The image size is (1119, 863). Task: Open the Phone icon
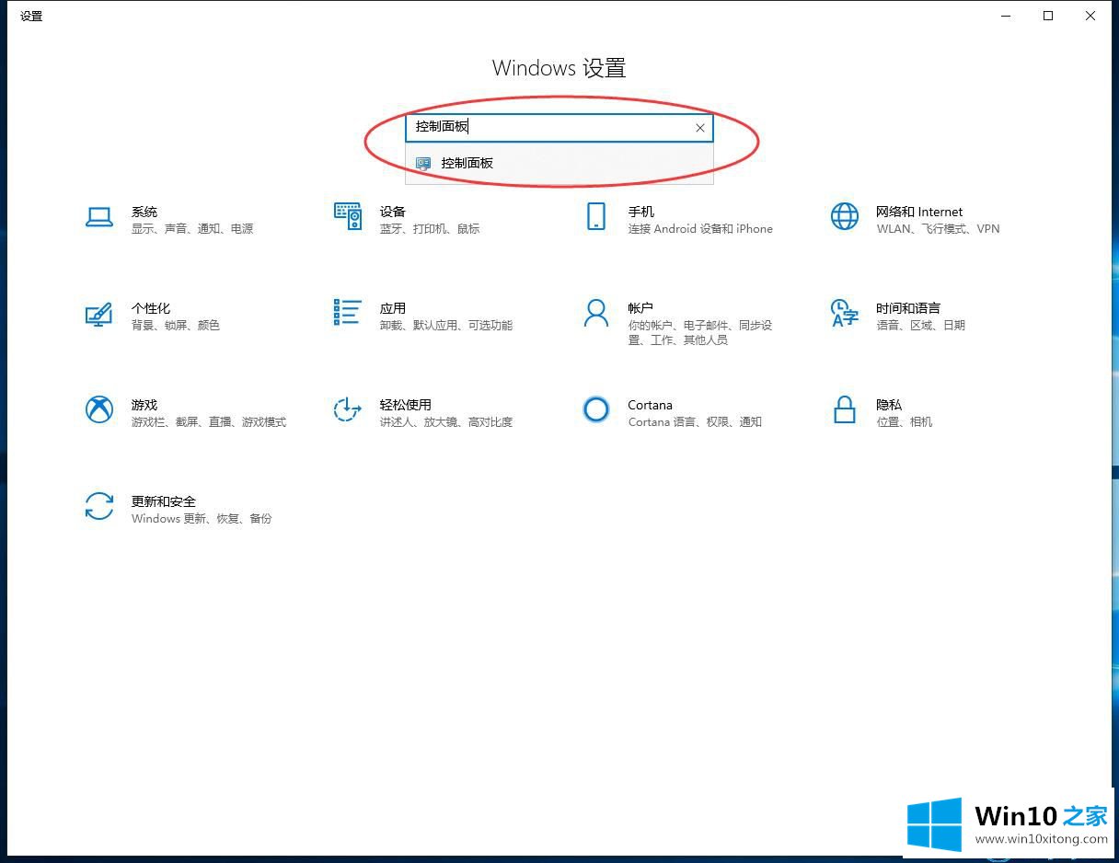point(596,217)
